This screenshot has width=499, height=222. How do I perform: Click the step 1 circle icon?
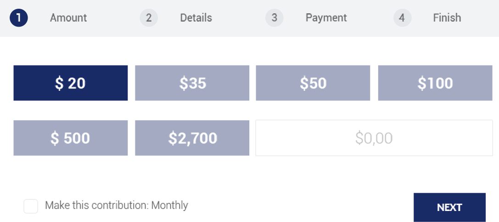(x=19, y=18)
